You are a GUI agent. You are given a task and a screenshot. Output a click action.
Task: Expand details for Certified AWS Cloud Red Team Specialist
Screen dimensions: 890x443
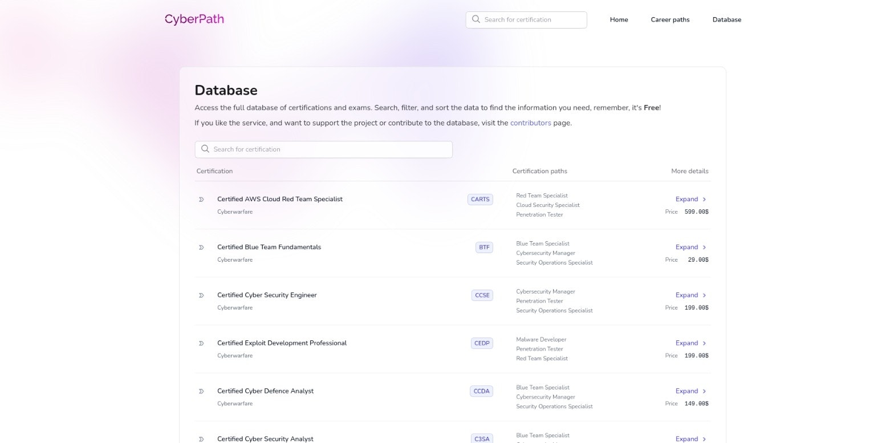691,200
